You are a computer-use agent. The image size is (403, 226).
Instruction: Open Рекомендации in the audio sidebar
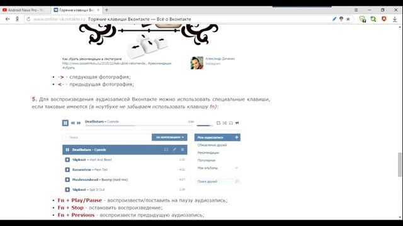[208, 153]
